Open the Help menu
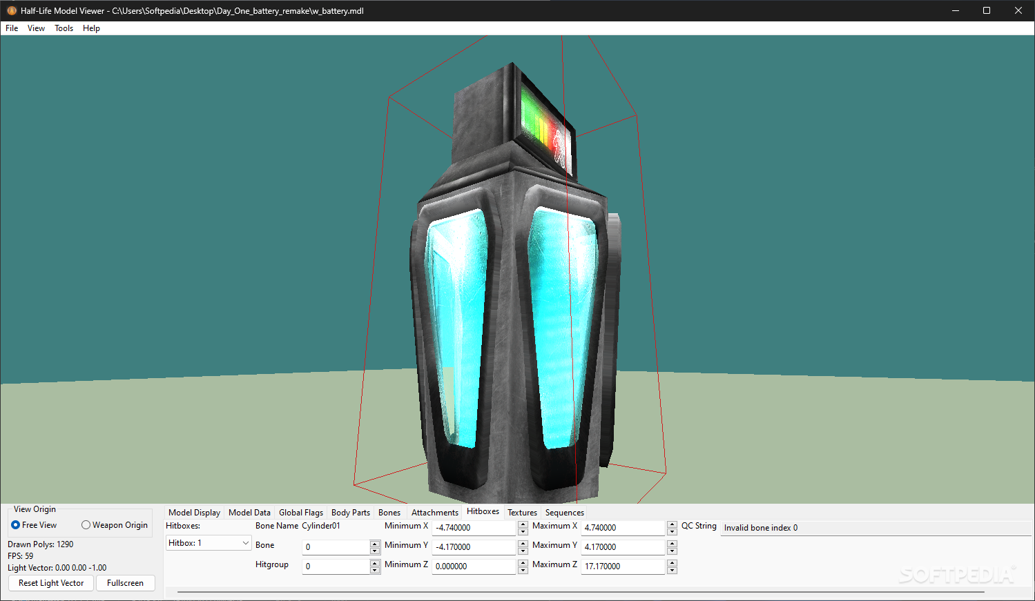The height and width of the screenshot is (601, 1035). 91,28
